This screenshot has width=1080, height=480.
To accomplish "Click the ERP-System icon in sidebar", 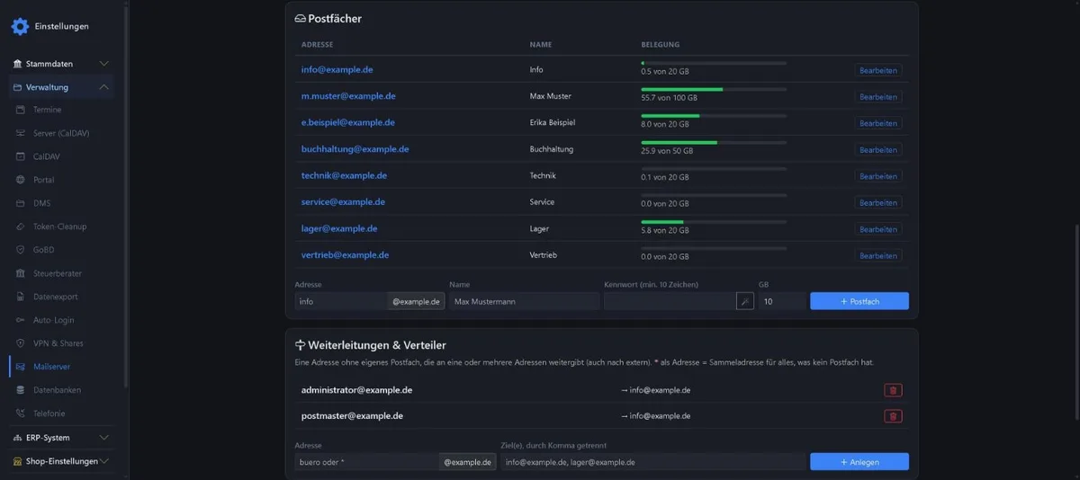I will coord(18,438).
